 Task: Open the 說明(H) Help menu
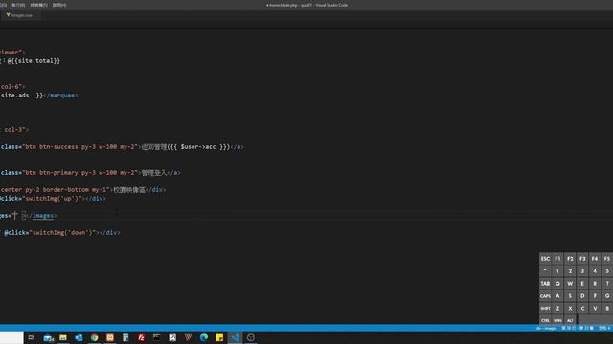pyautogui.click(x=59, y=5)
